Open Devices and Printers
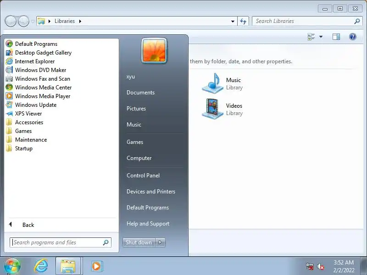This screenshot has width=367, height=275. coord(151,192)
